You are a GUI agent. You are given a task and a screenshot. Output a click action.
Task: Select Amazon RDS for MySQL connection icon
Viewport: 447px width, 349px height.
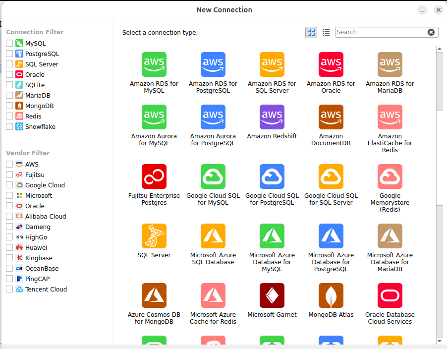tap(154, 64)
